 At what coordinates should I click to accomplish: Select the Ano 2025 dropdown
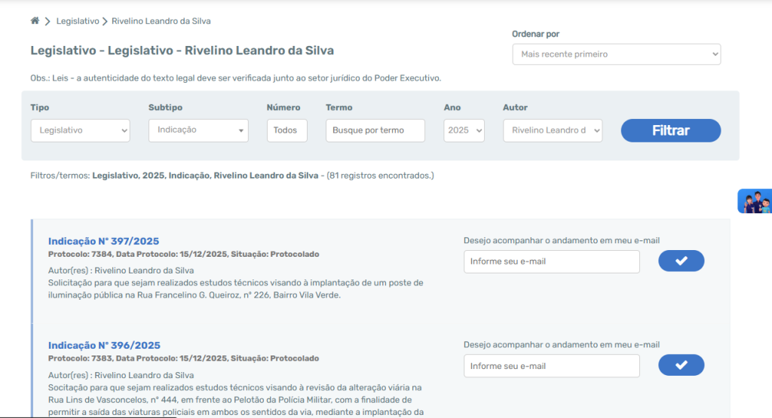coord(467,130)
